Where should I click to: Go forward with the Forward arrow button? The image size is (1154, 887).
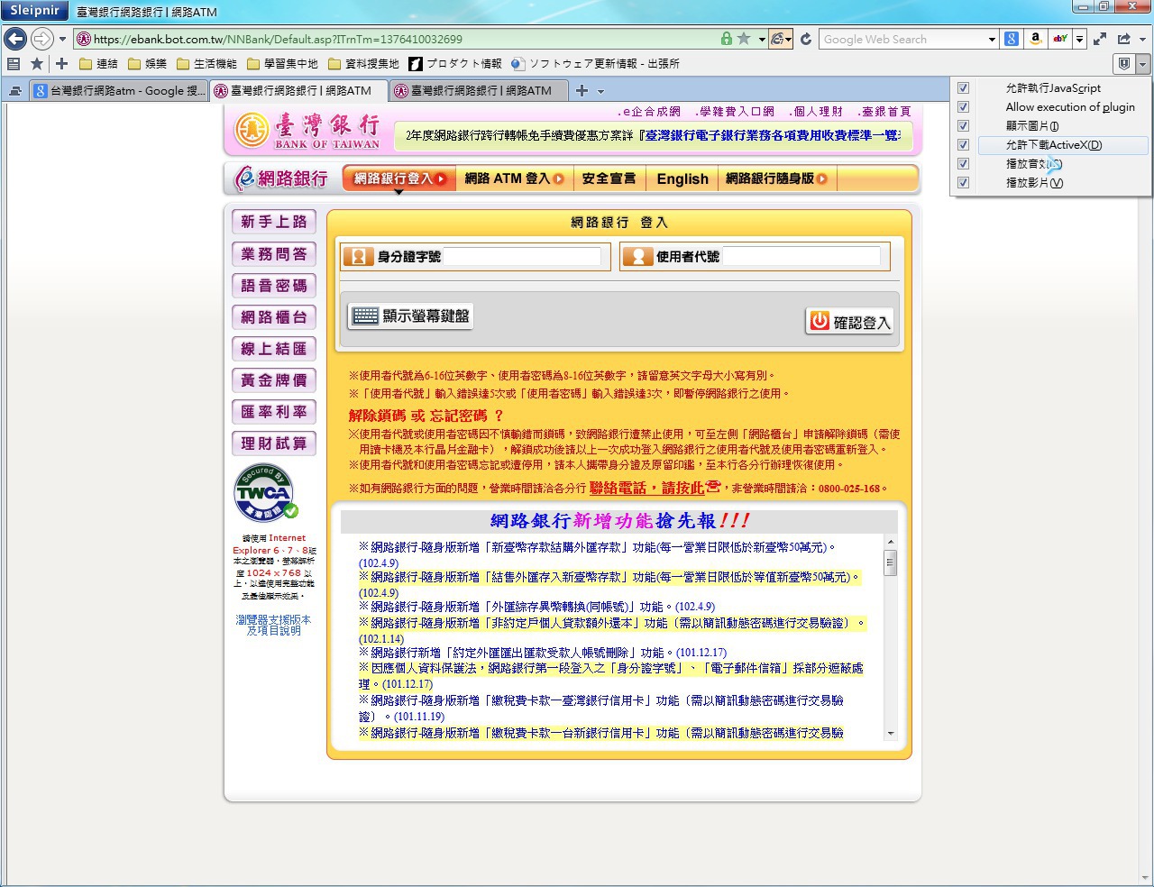pos(41,39)
